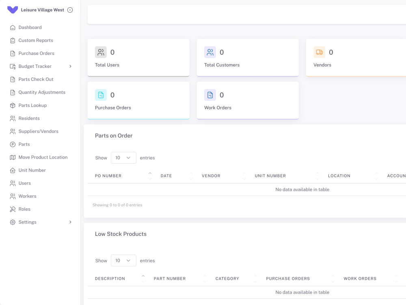The width and height of the screenshot is (406, 305).
Task: Sort by Work Orders column arrows
Action: tap(395, 279)
